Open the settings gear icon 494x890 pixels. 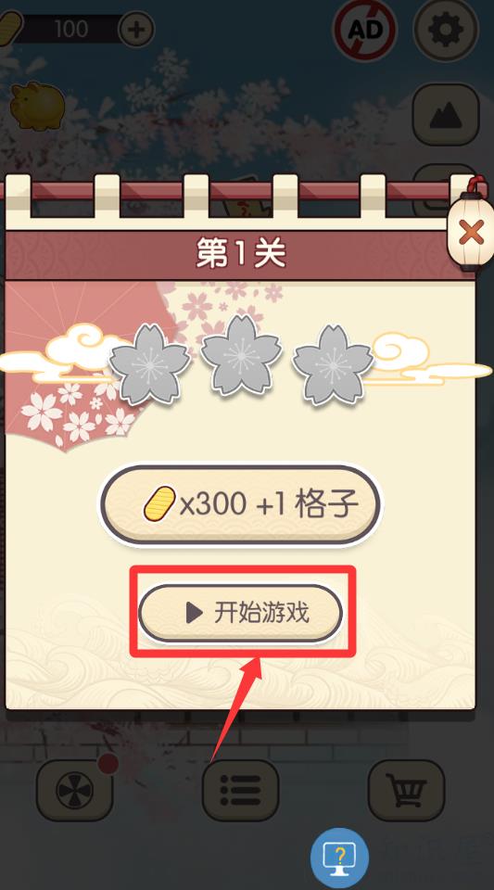coord(446,30)
